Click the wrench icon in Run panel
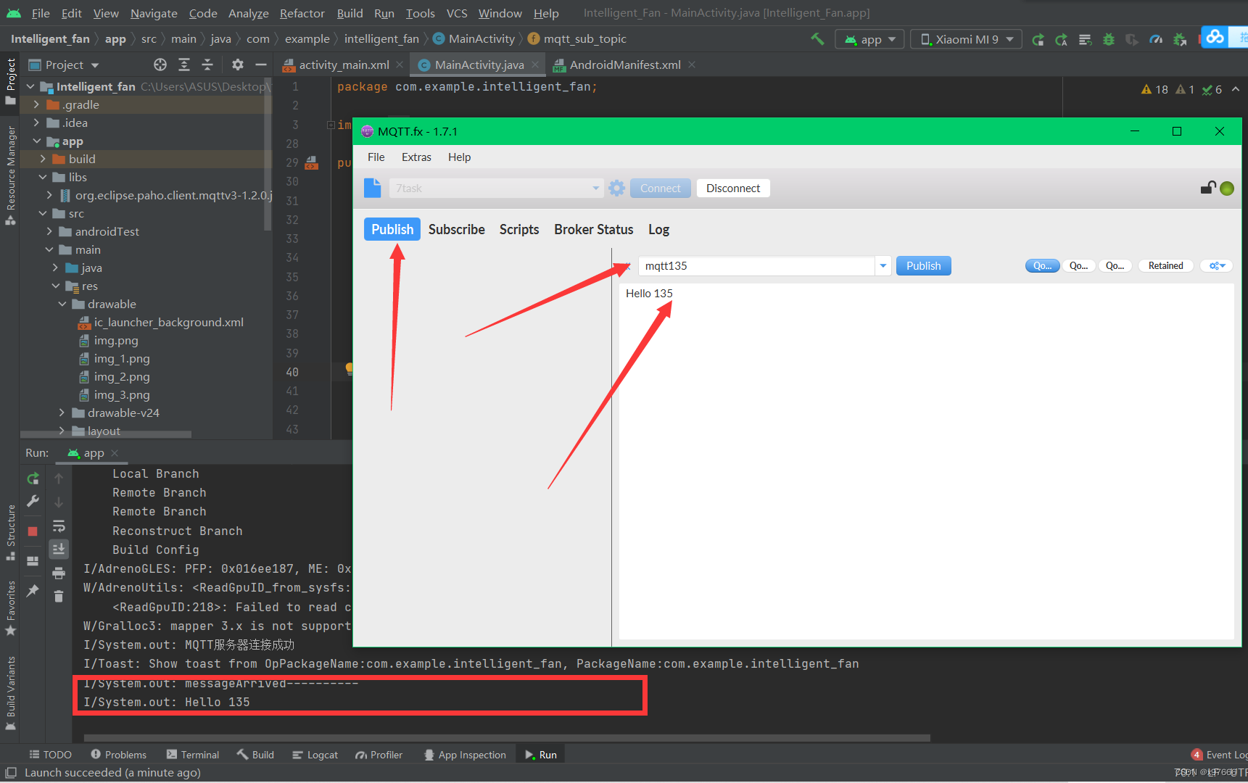 33,501
